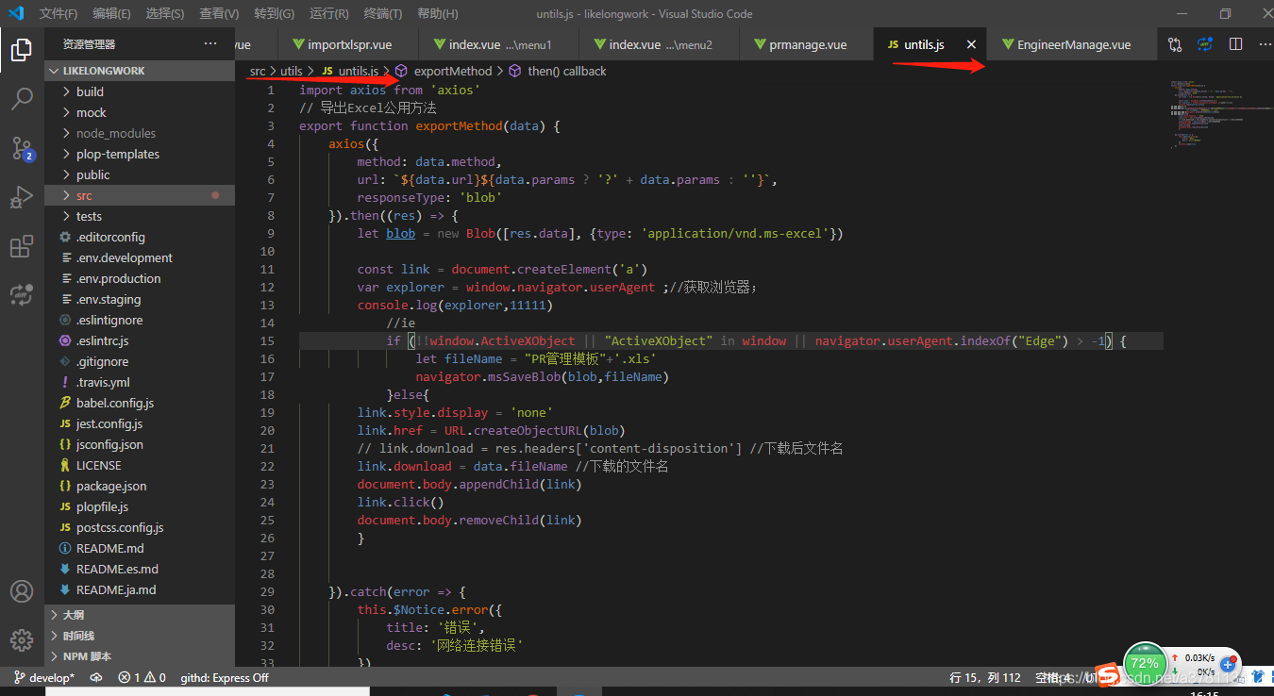Show errors and warnings in status bar

[x=142, y=677]
